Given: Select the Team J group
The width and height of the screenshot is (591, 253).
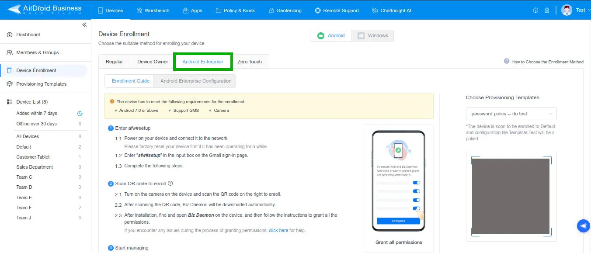Looking at the screenshot, I should pos(24,218).
